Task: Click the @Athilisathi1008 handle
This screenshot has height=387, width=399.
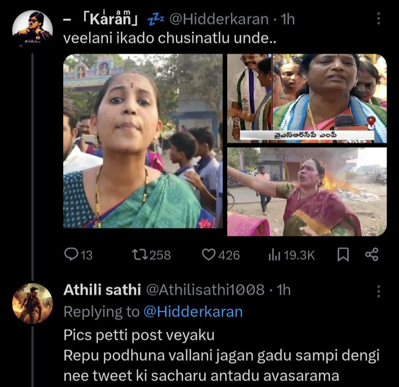Action: (x=205, y=290)
